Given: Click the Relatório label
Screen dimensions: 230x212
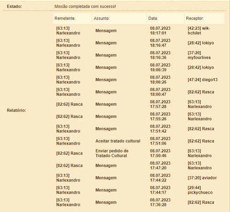Looking at the screenshot, I should coord(16,110).
